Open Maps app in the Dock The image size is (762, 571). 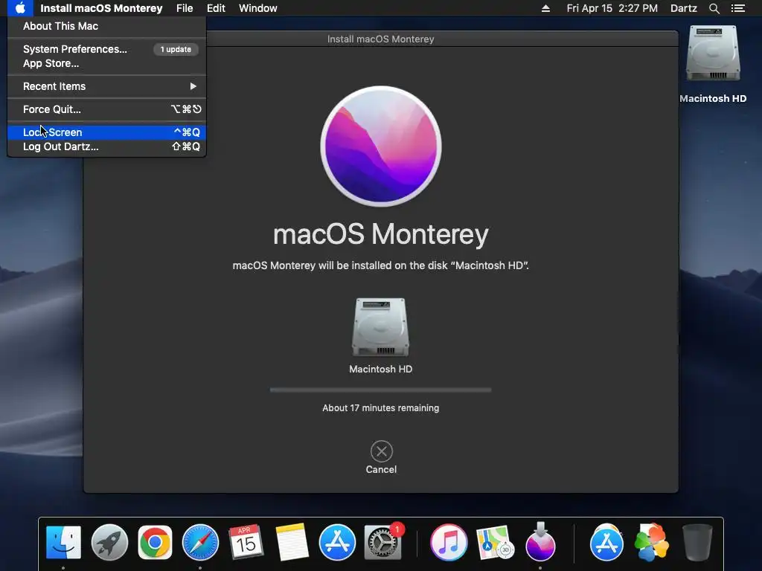[495, 542]
